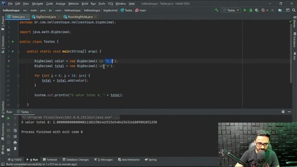Open the Java Enterprise tool window
Viewport: 297px width, 167px height.
click(x=129, y=160)
